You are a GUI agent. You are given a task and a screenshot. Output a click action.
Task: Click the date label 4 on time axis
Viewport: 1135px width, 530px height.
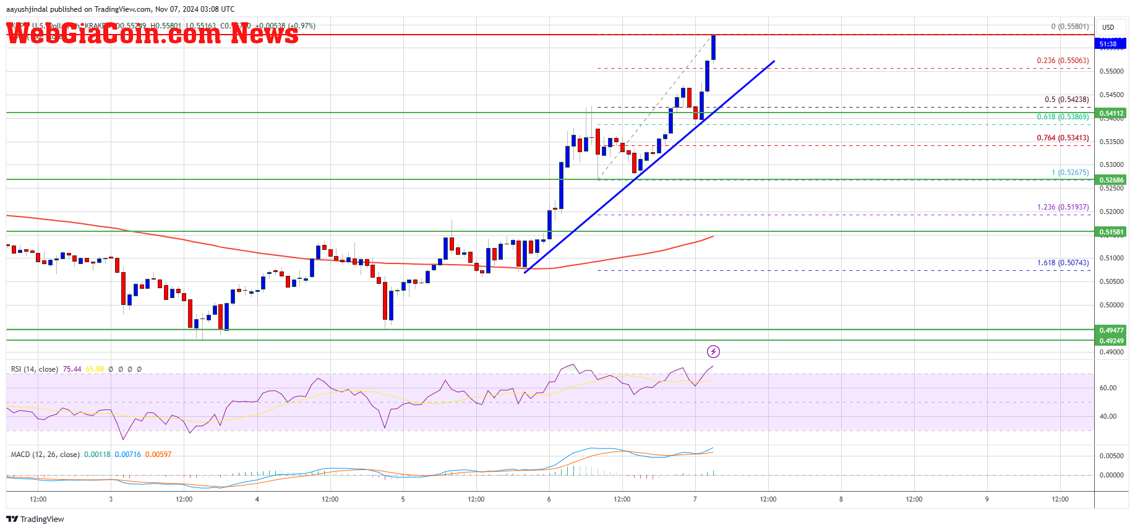pos(257,499)
